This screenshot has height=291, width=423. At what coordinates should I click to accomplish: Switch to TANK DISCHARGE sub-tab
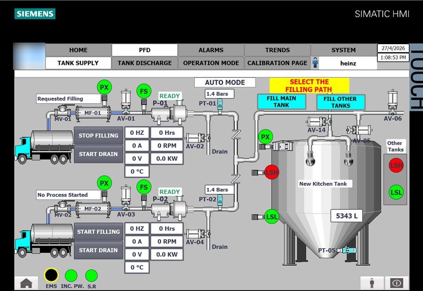point(145,63)
